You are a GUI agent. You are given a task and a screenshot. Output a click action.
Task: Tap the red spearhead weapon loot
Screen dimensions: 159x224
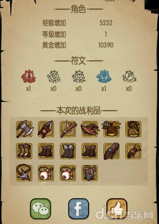point(46,129)
